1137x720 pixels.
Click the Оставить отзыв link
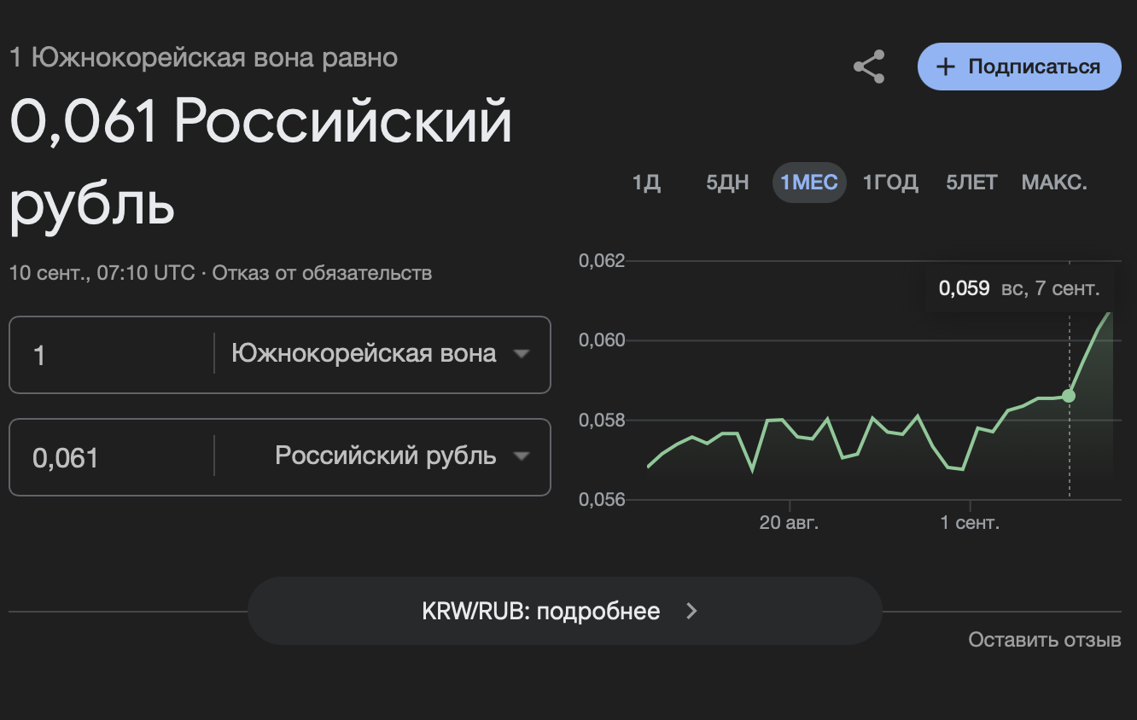click(x=1044, y=639)
